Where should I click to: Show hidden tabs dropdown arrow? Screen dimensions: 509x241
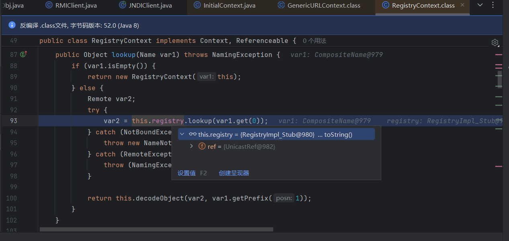pos(480,5)
